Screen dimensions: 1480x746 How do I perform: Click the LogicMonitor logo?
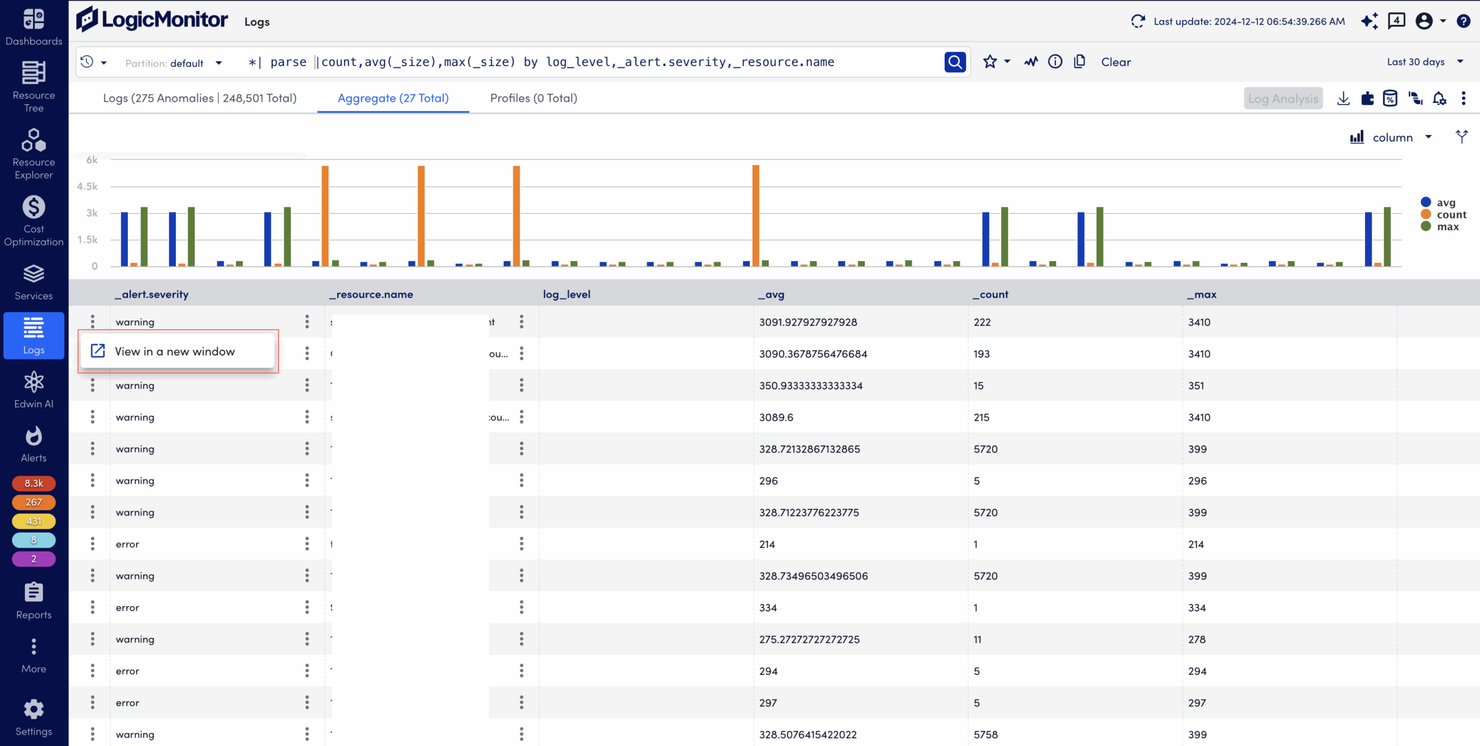(x=153, y=20)
